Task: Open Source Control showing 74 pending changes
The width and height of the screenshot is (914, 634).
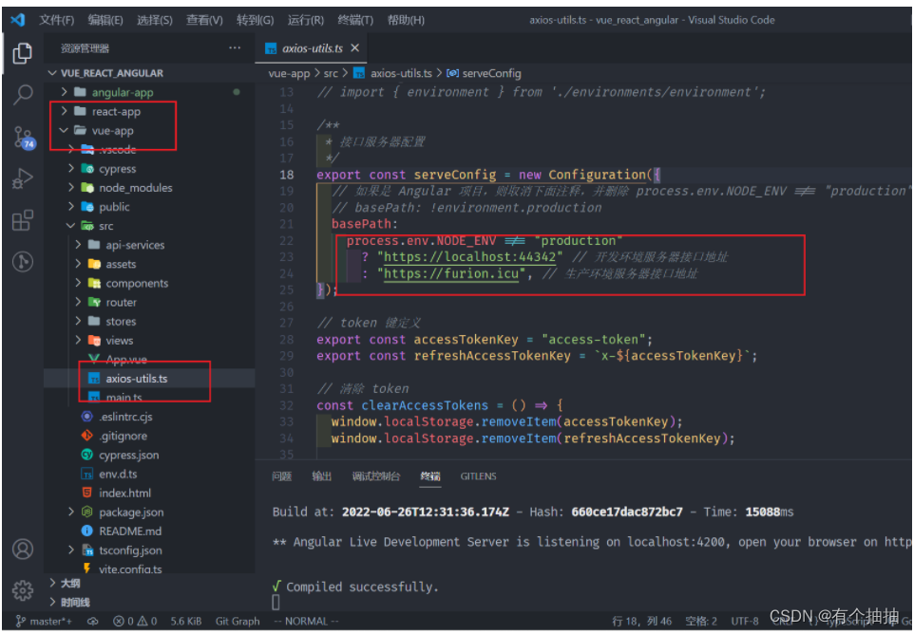Action: click(x=22, y=137)
